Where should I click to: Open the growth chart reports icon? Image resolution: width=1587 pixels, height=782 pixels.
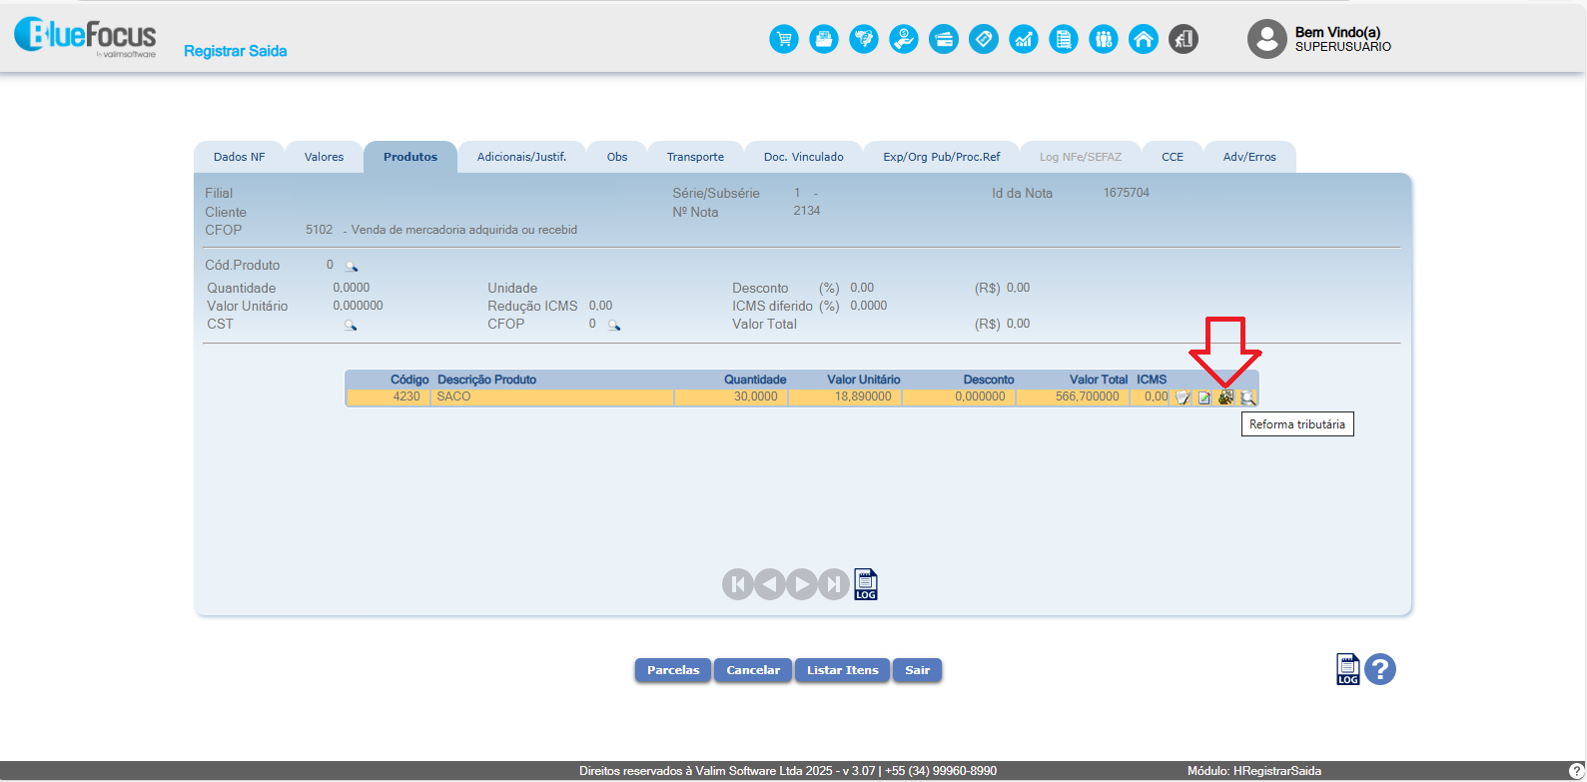point(1024,39)
